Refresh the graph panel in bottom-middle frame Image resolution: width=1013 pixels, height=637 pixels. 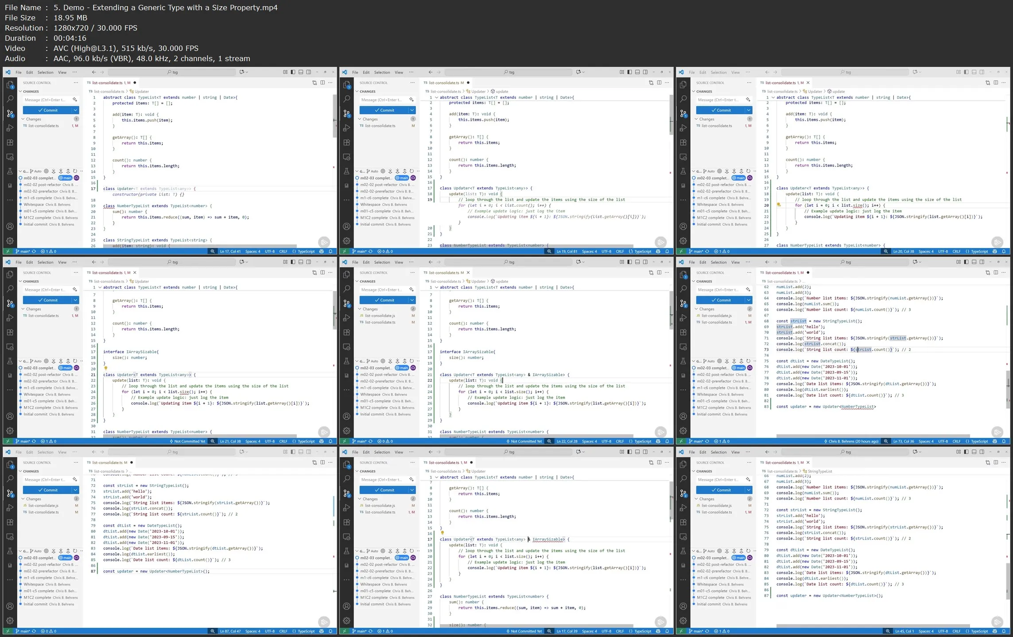[411, 551]
